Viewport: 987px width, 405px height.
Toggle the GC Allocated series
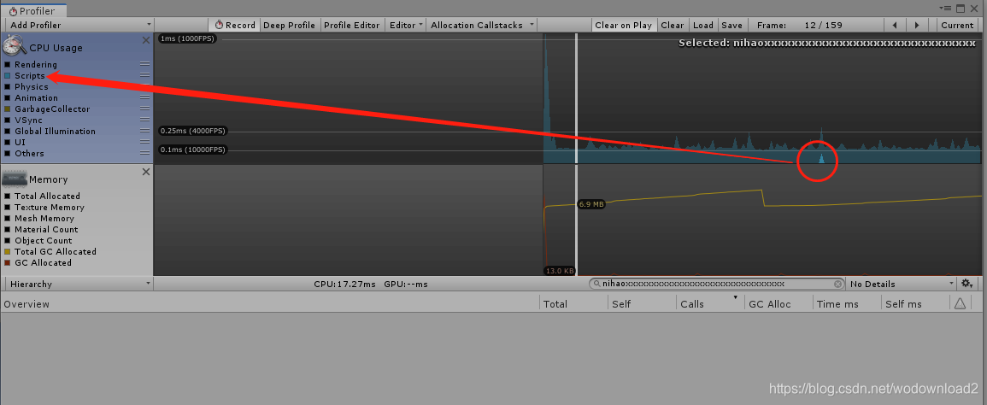pos(8,262)
